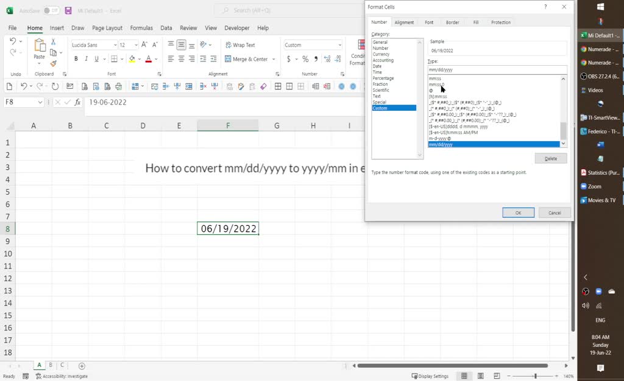624x381 pixels.
Task: Toggle Bold formatting on the cell
Action: coord(76,58)
